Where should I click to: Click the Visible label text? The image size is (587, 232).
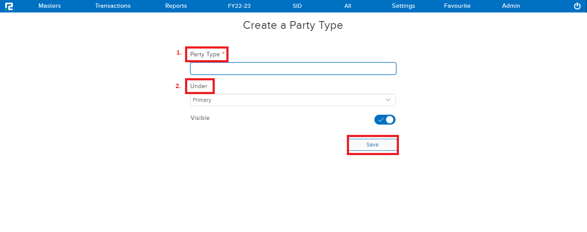(200, 118)
